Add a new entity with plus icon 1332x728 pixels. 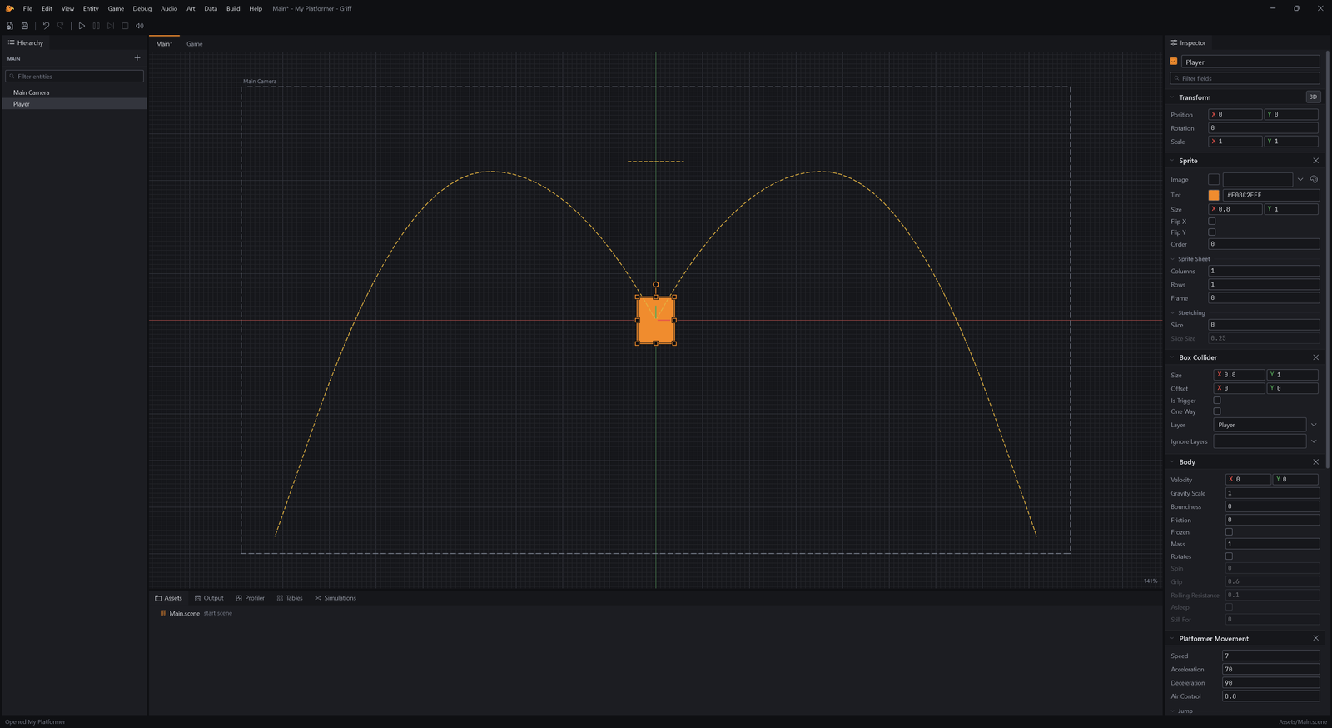tap(137, 58)
